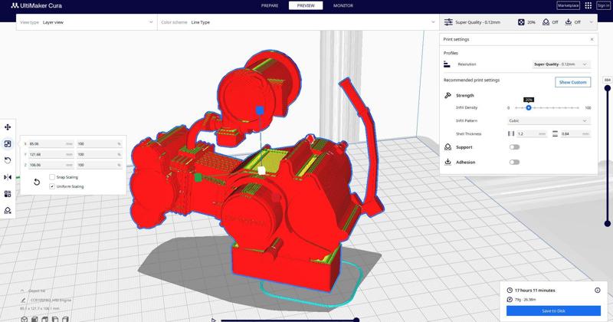The height and width of the screenshot is (322, 613).
Task: Turn on the Support toggle
Action: tap(514, 147)
